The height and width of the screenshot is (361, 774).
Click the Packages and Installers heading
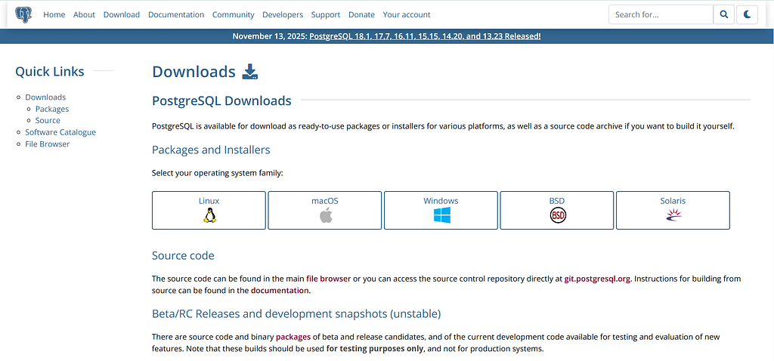(211, 150)
